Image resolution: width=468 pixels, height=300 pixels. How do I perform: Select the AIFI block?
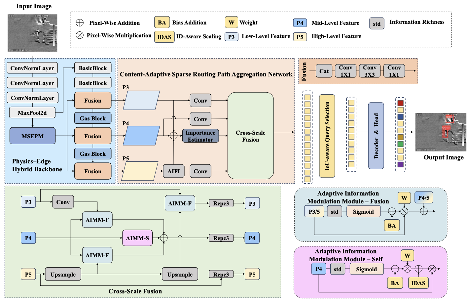(x=174, y=171)
